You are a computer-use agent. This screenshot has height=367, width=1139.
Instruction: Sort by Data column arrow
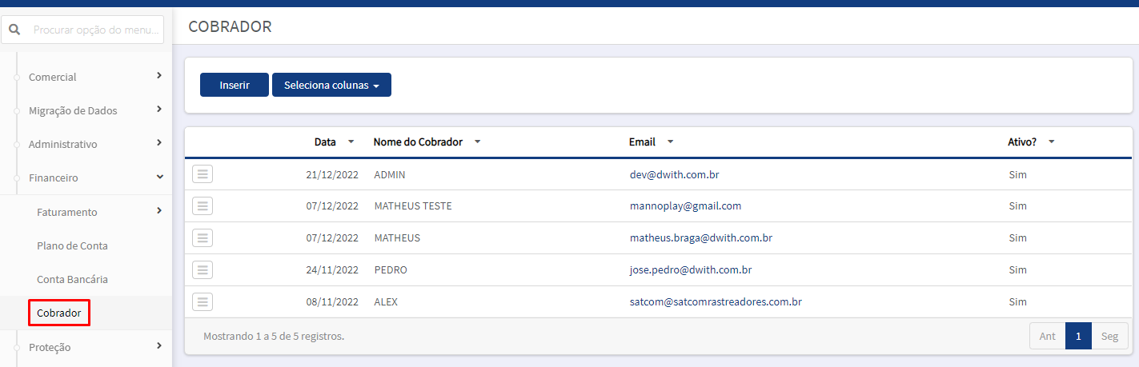[351, 142]
